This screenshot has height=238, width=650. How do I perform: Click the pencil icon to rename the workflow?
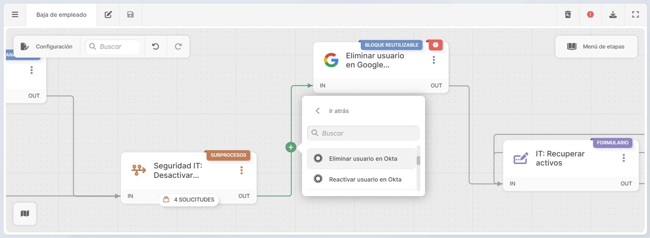coord(107,15)
